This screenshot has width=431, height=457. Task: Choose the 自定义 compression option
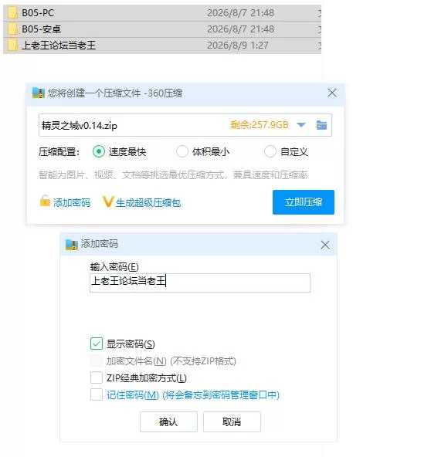point(270,151)
